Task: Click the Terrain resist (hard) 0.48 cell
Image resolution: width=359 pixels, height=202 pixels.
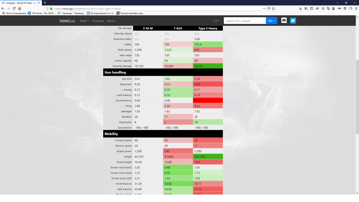Action: click(178, 167)
